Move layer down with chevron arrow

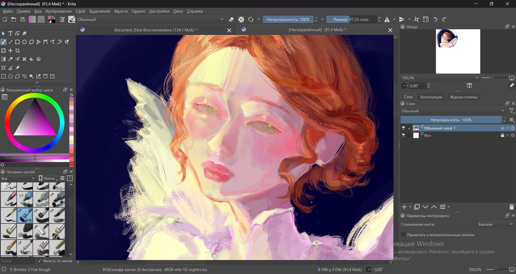click(x=425, y=207)
